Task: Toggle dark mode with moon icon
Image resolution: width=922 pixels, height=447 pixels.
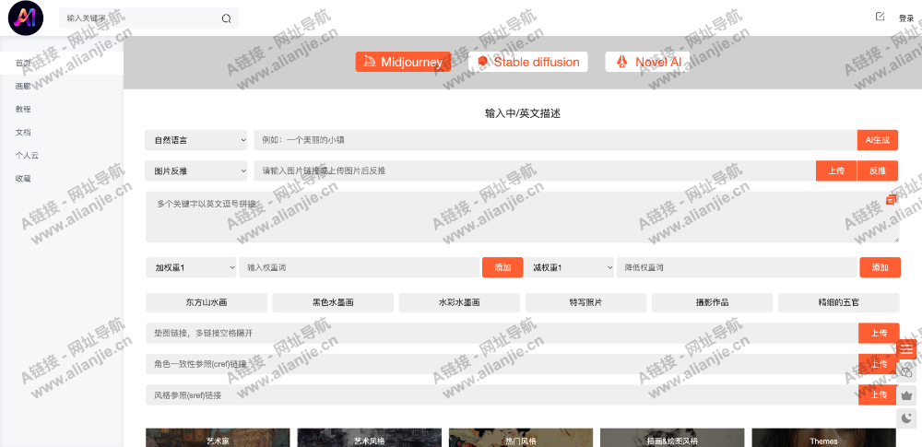Action: (906, 418)
